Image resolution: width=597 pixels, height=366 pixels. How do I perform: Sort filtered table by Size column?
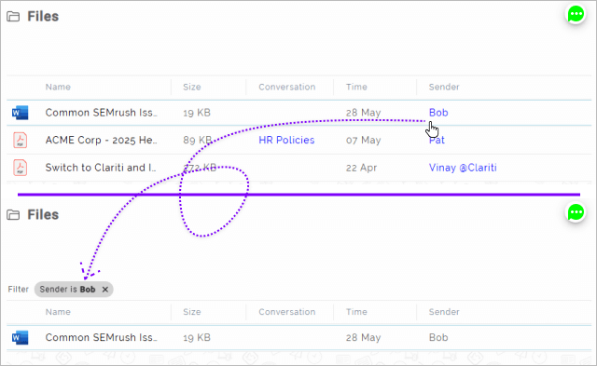click(191, 312)
